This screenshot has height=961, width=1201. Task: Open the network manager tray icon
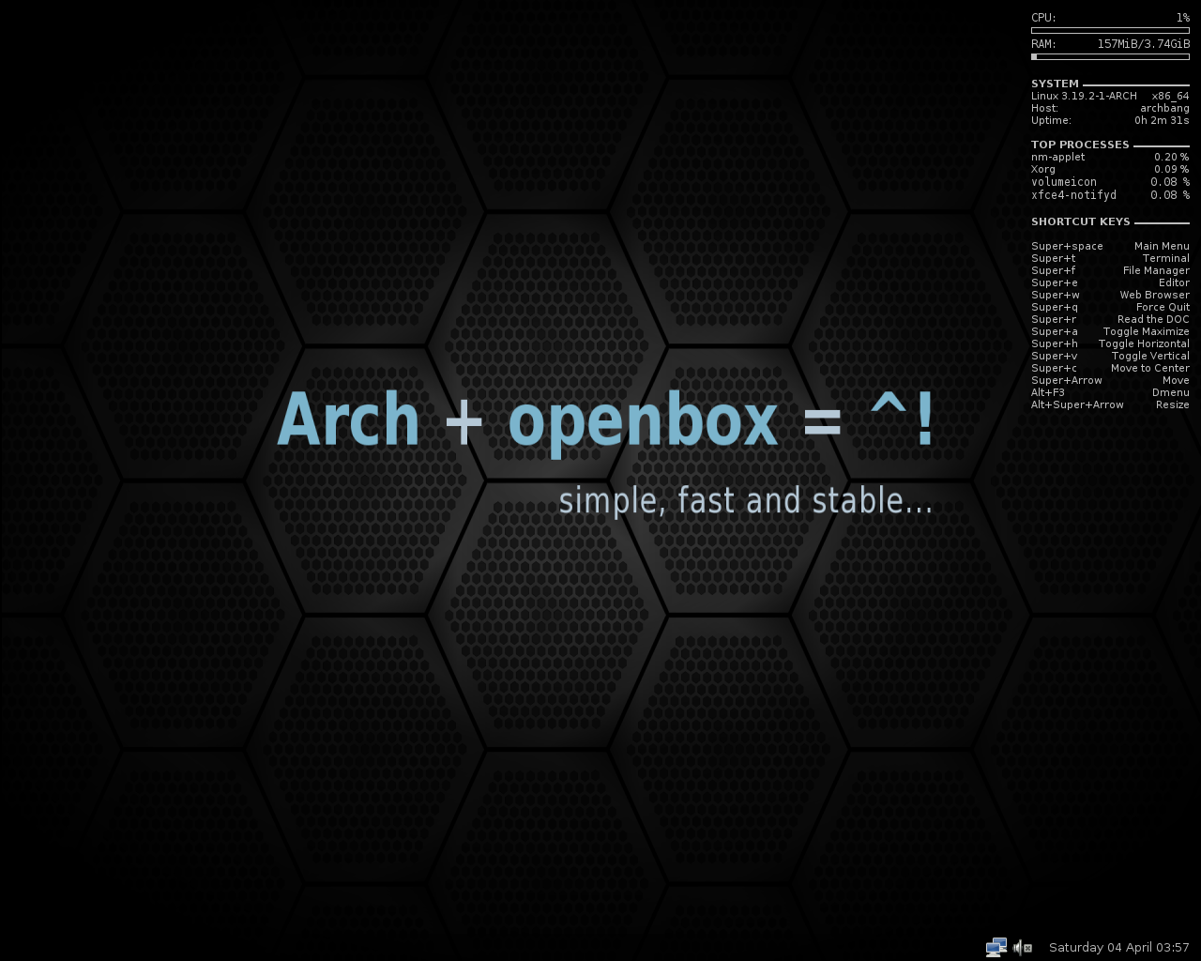point(996,947)
